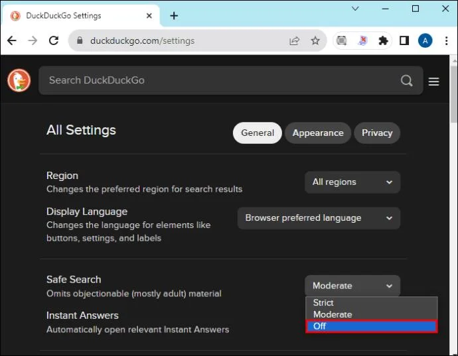View site info via the lock icon
The height and width of the screenshot is (356, 458).
tap(80, 40)
